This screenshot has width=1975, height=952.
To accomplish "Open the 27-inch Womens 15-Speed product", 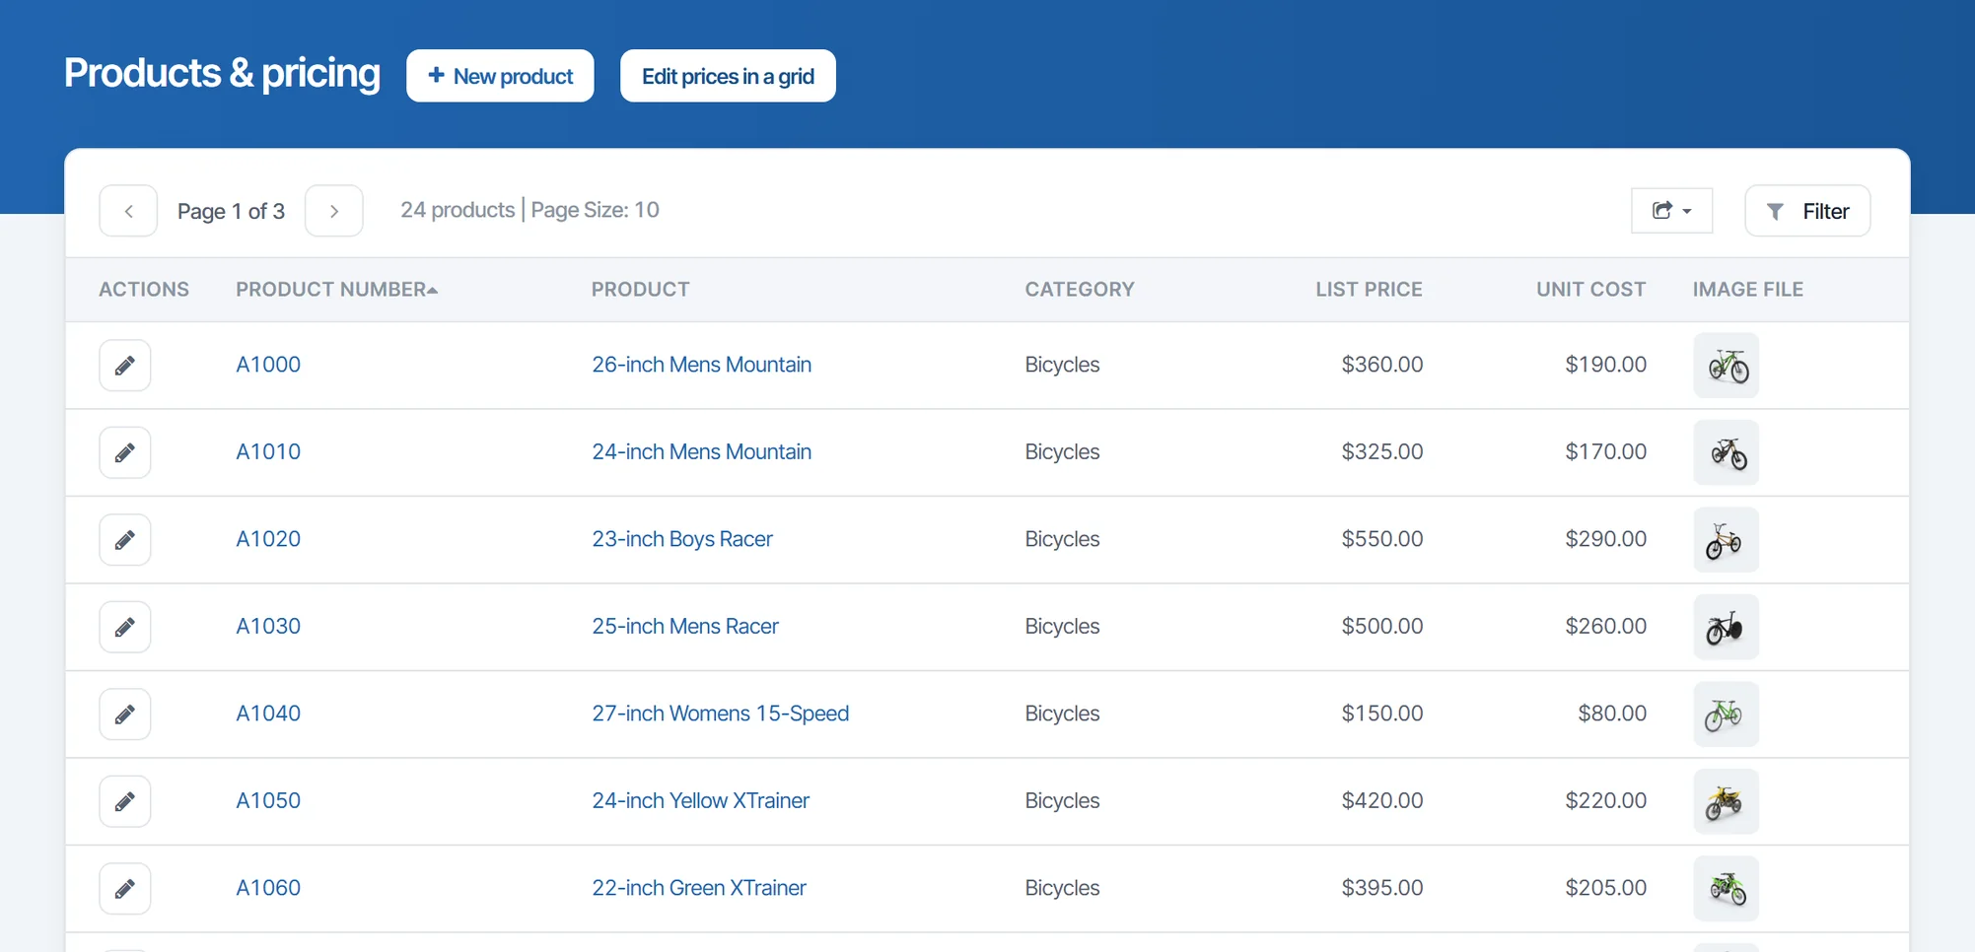I will point(721,714).
